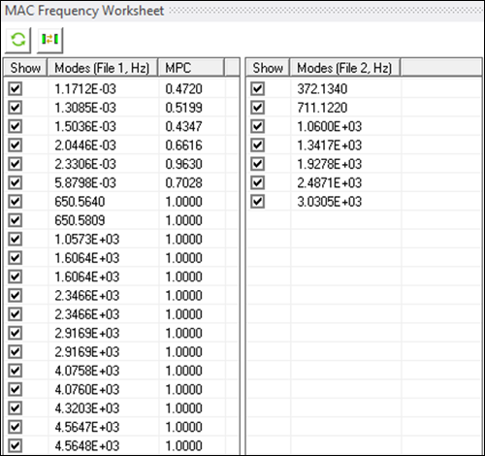Click MAC Frequency Worksheet title bar
Screen dimensions: 485x456
coord(242,11)
